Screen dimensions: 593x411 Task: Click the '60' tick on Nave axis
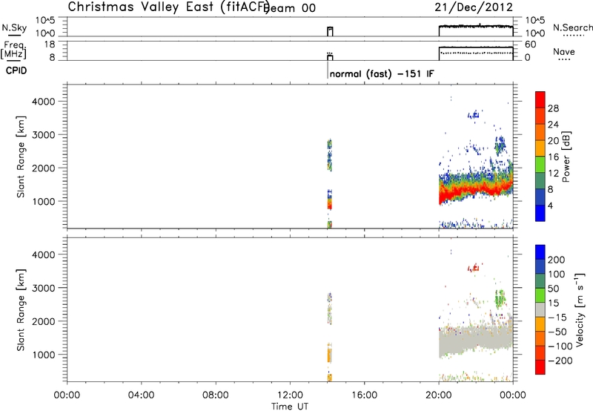pos(531,45)
